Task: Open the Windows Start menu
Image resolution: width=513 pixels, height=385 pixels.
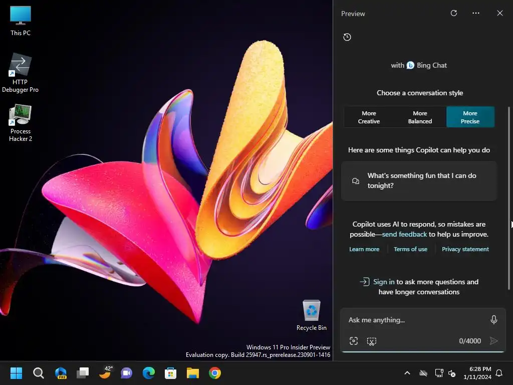Action: pyautogui.click(x=16, y=373)
